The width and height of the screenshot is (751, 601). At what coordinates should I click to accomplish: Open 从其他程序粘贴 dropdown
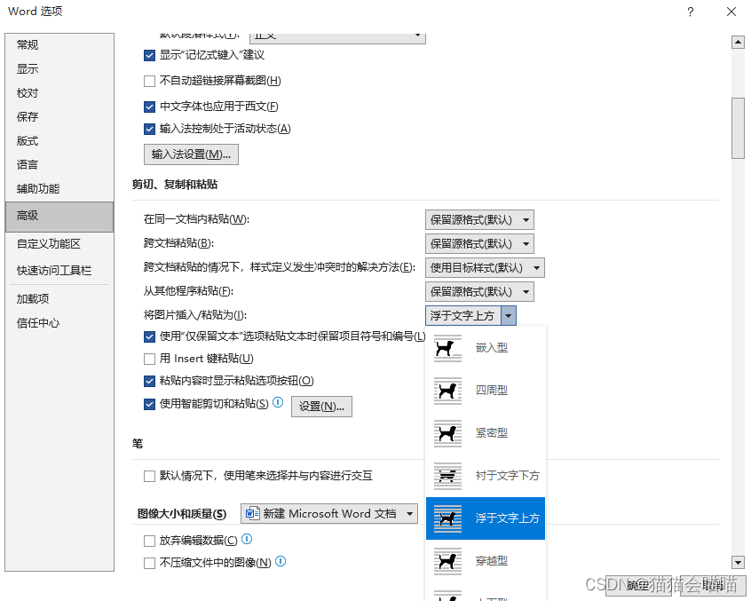point(479,292)
